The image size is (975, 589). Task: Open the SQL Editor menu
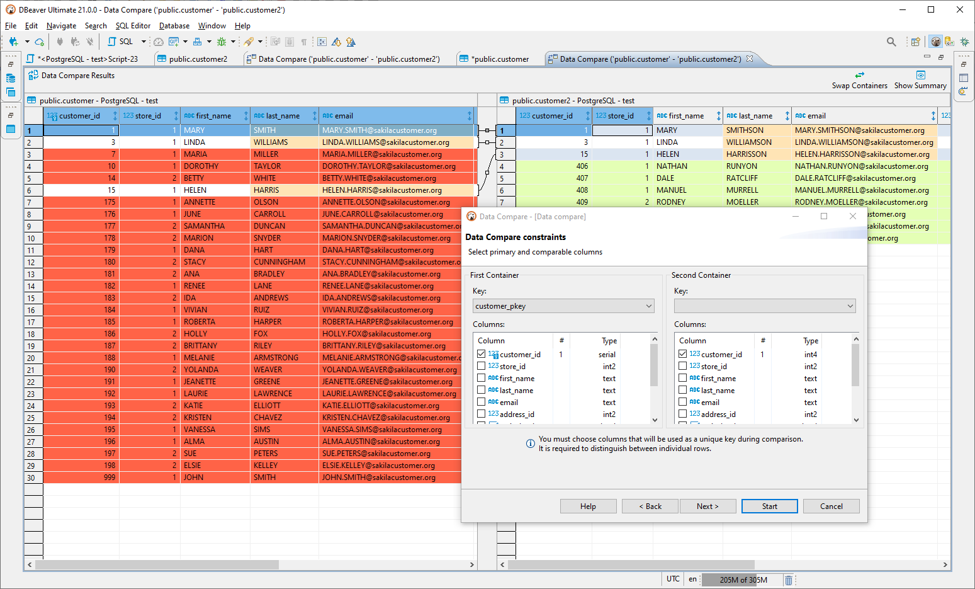click(133, 26)
